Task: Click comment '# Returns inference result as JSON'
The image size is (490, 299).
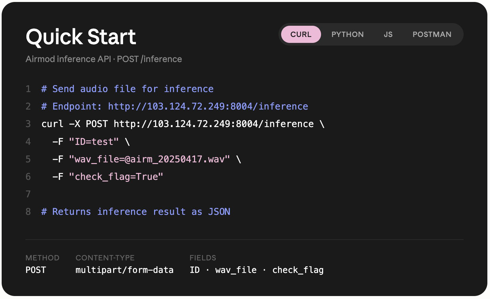Action: point(136,212)
